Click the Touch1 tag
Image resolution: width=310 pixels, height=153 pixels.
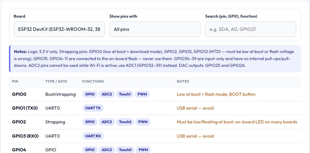(x=125, y=94)
